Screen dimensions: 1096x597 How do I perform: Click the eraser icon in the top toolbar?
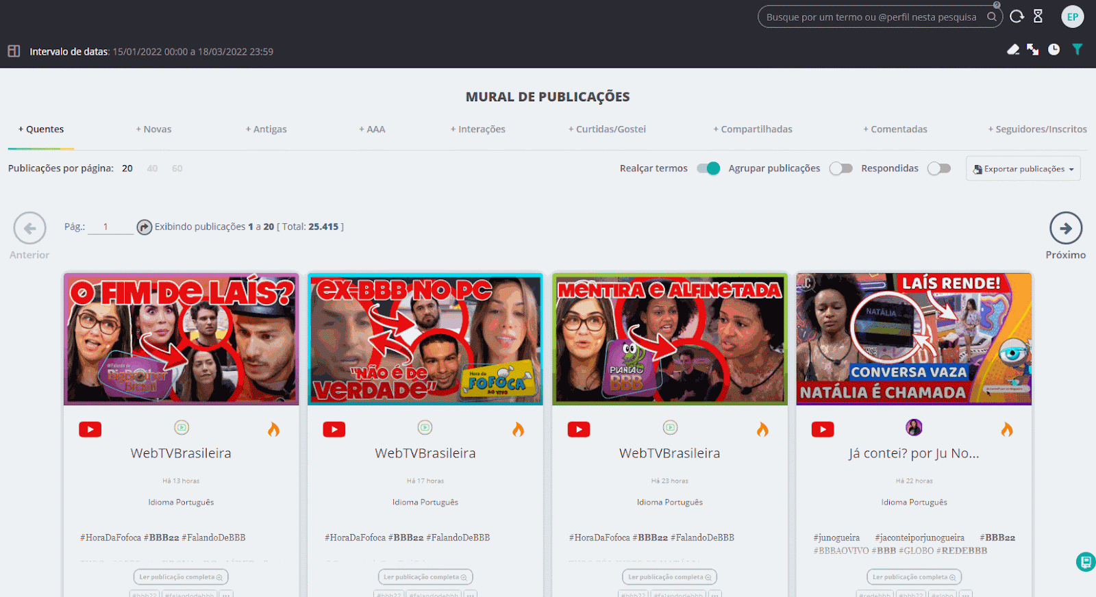1013,49
